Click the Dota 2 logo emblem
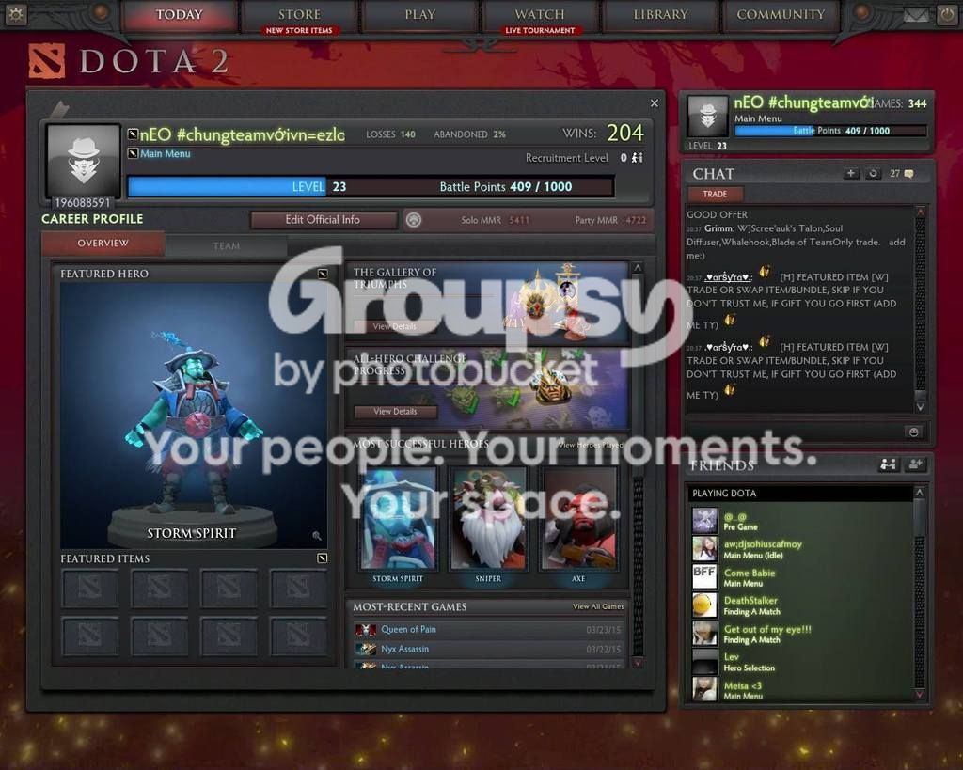Image resolution: width=963 pixels, height=770 pixels. click(x=47, y=61)
